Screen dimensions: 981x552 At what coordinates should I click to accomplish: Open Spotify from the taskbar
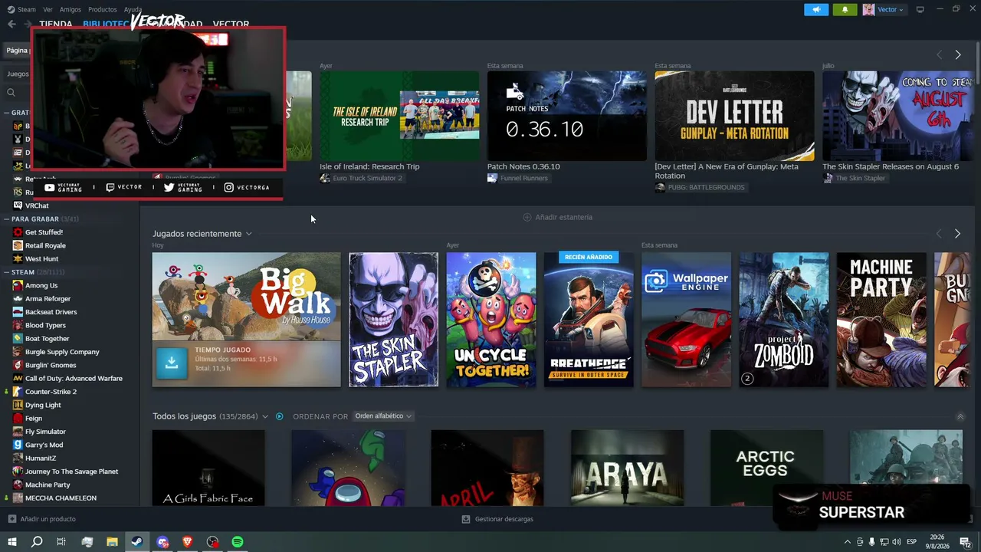pos(238,542)
